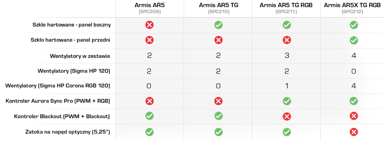Click red cross for Armis AR5 front glass panel
387x142 pixels.
point(149,40)
